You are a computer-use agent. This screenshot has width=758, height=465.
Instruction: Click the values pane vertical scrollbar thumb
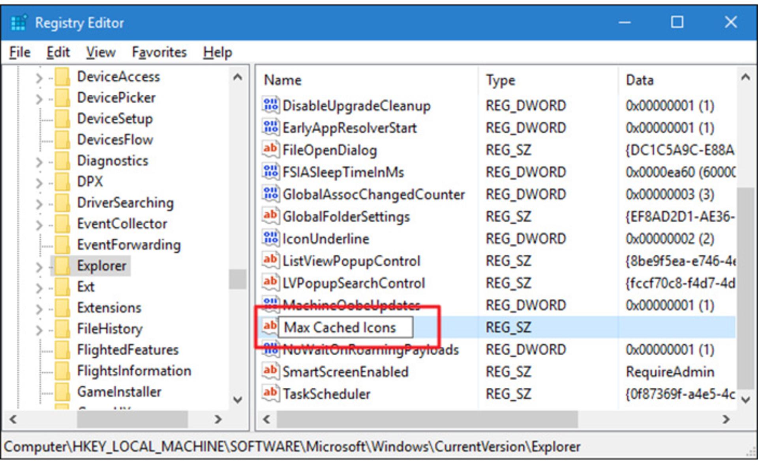click(x=745, y=288)
